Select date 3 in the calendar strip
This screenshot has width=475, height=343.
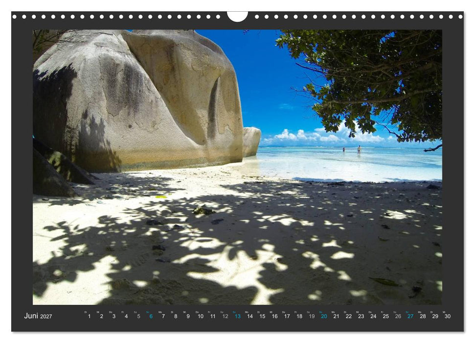(x=114, y=316)
